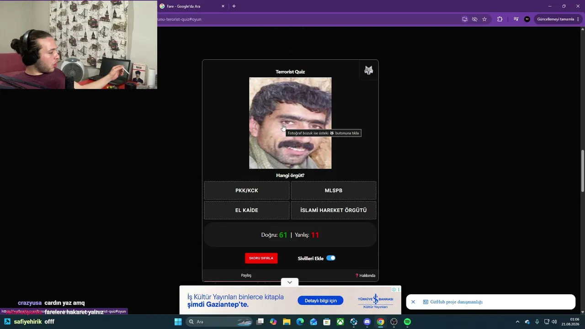Show hidden system tray icons
585x329 pixels.
point(517,322)
